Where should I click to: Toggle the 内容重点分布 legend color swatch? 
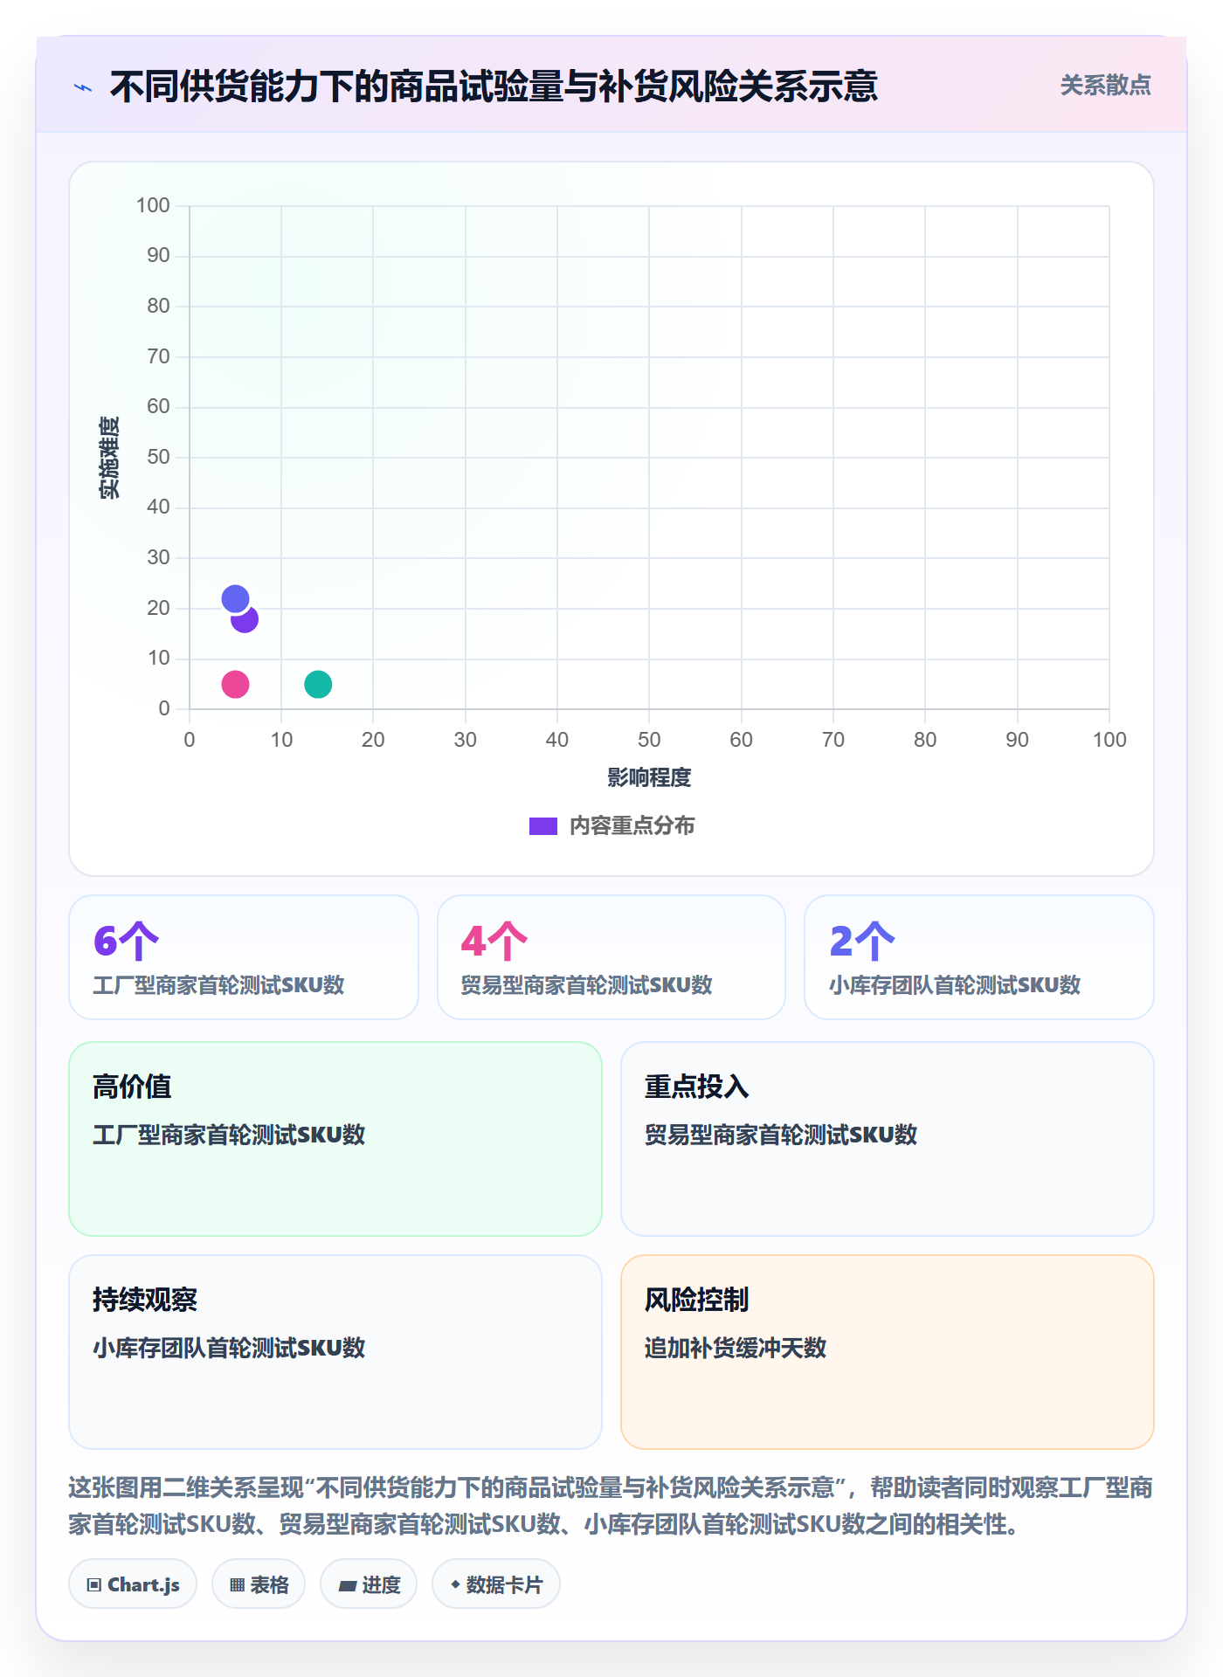[543, 826]
